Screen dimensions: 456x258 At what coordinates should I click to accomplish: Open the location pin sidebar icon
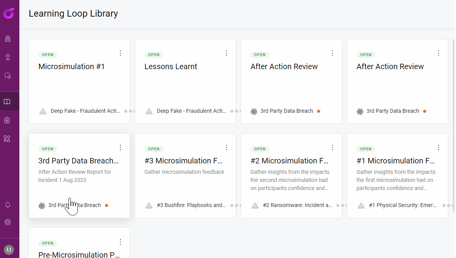point(8,57)
